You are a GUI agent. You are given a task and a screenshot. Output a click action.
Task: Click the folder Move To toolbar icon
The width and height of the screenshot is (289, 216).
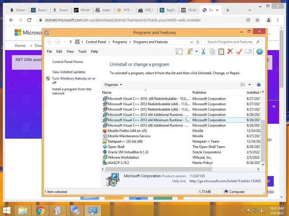(x=190, y=52)
